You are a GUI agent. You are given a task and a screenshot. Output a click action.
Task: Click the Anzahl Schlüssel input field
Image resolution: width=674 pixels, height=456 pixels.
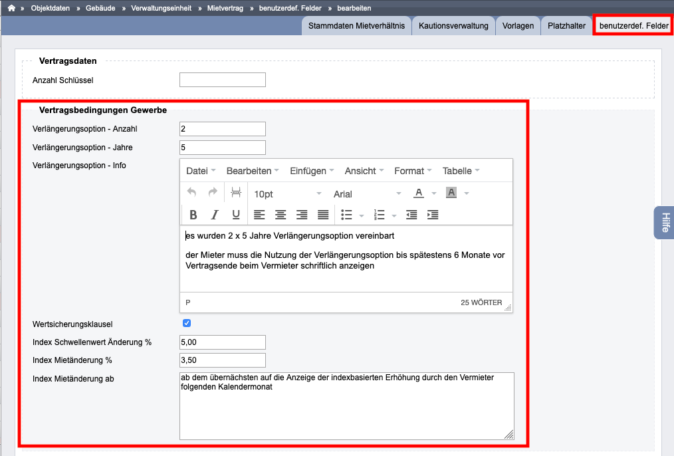tap(223, 80)
